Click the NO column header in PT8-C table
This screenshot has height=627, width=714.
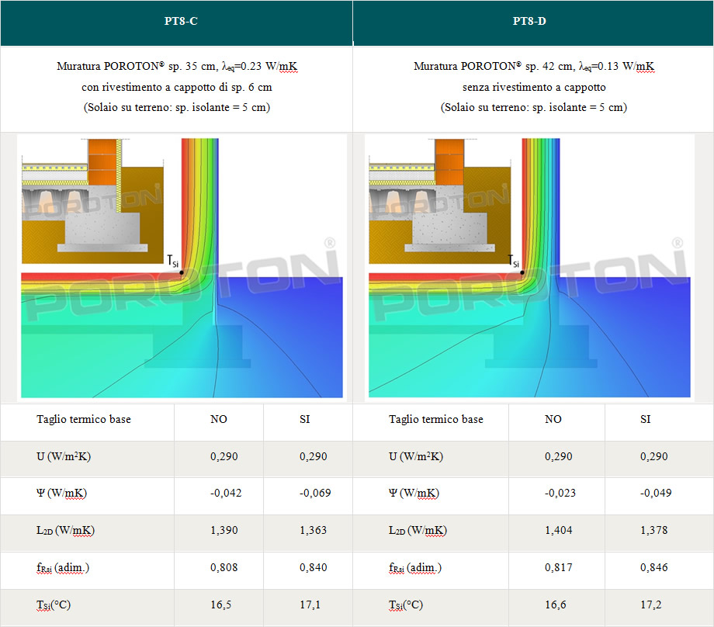219,419
